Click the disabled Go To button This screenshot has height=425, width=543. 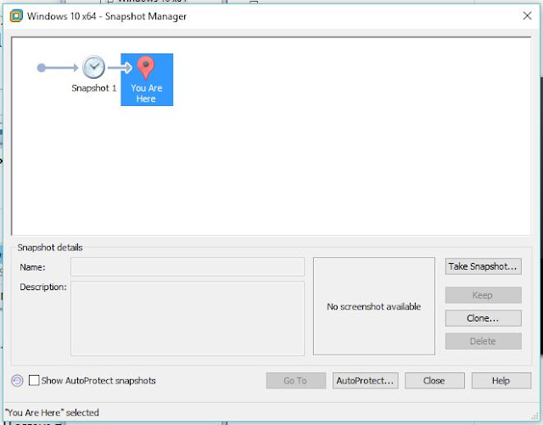[x=296, y=381]
